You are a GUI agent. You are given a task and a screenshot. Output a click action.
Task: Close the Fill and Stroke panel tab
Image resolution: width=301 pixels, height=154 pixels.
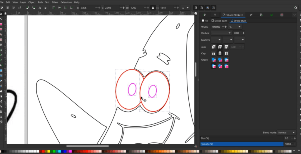coord(242,15)
